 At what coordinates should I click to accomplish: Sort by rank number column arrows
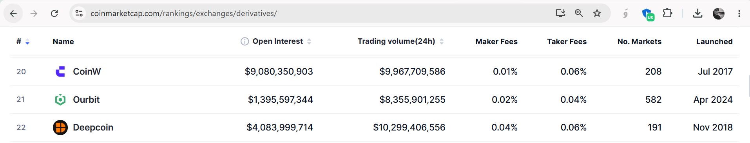(x=27, y=42)
